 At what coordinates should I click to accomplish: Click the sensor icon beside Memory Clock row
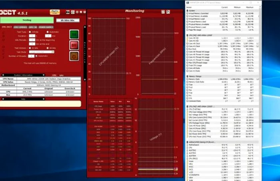tap(187, 79)
